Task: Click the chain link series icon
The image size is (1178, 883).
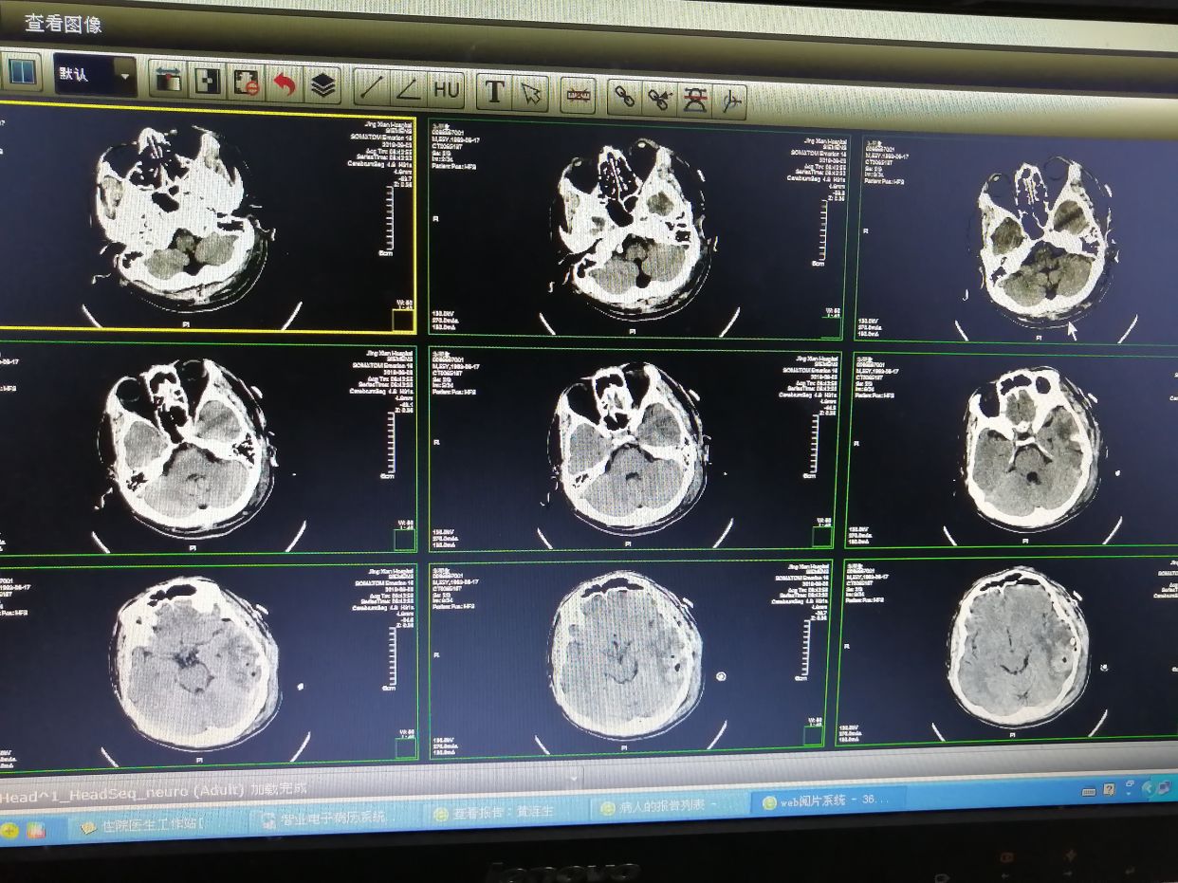Action: (x=624, y=96)
